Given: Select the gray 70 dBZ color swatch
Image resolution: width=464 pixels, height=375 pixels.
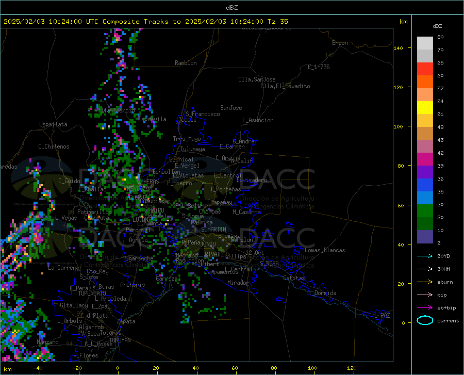Looking at the screenshot, I should (x=425, y=56).
